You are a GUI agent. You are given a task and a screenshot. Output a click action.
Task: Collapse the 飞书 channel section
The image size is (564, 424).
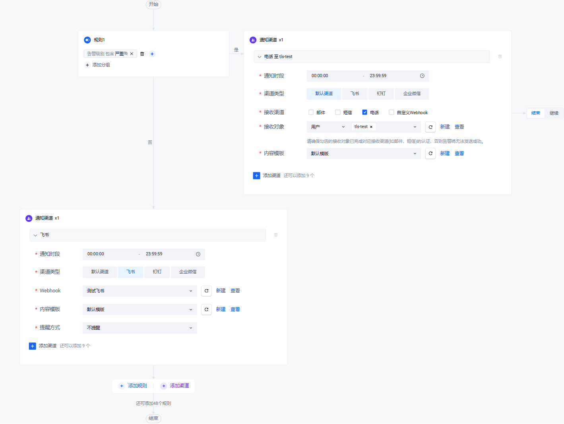tap(35, 235)
